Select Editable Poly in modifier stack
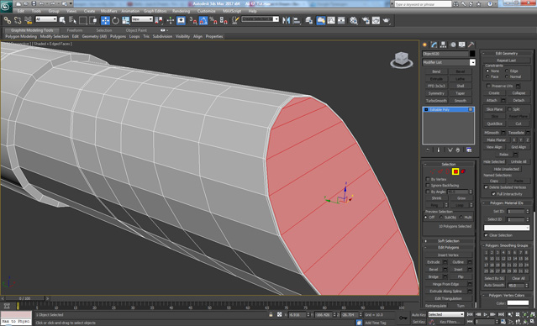Viewport: 537px width, 326px height. (448, 109)
